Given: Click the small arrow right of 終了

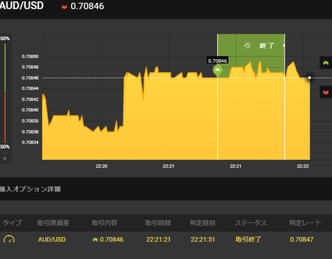Looking at the screenshot, I should [x=284, y=46].
